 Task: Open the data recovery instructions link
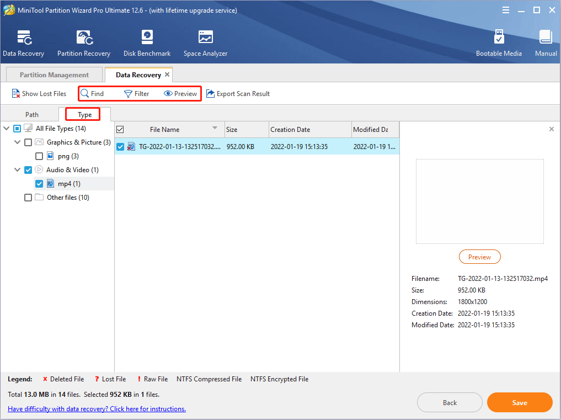coord(97,408)
